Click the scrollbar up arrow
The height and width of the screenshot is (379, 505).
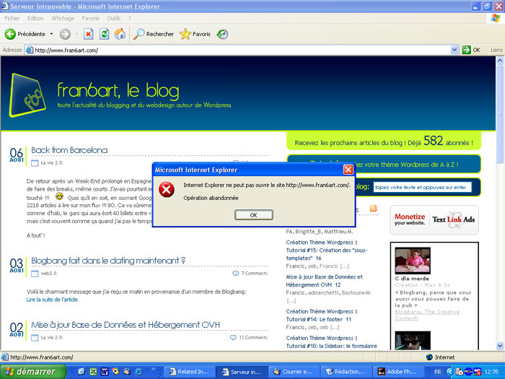499,60
